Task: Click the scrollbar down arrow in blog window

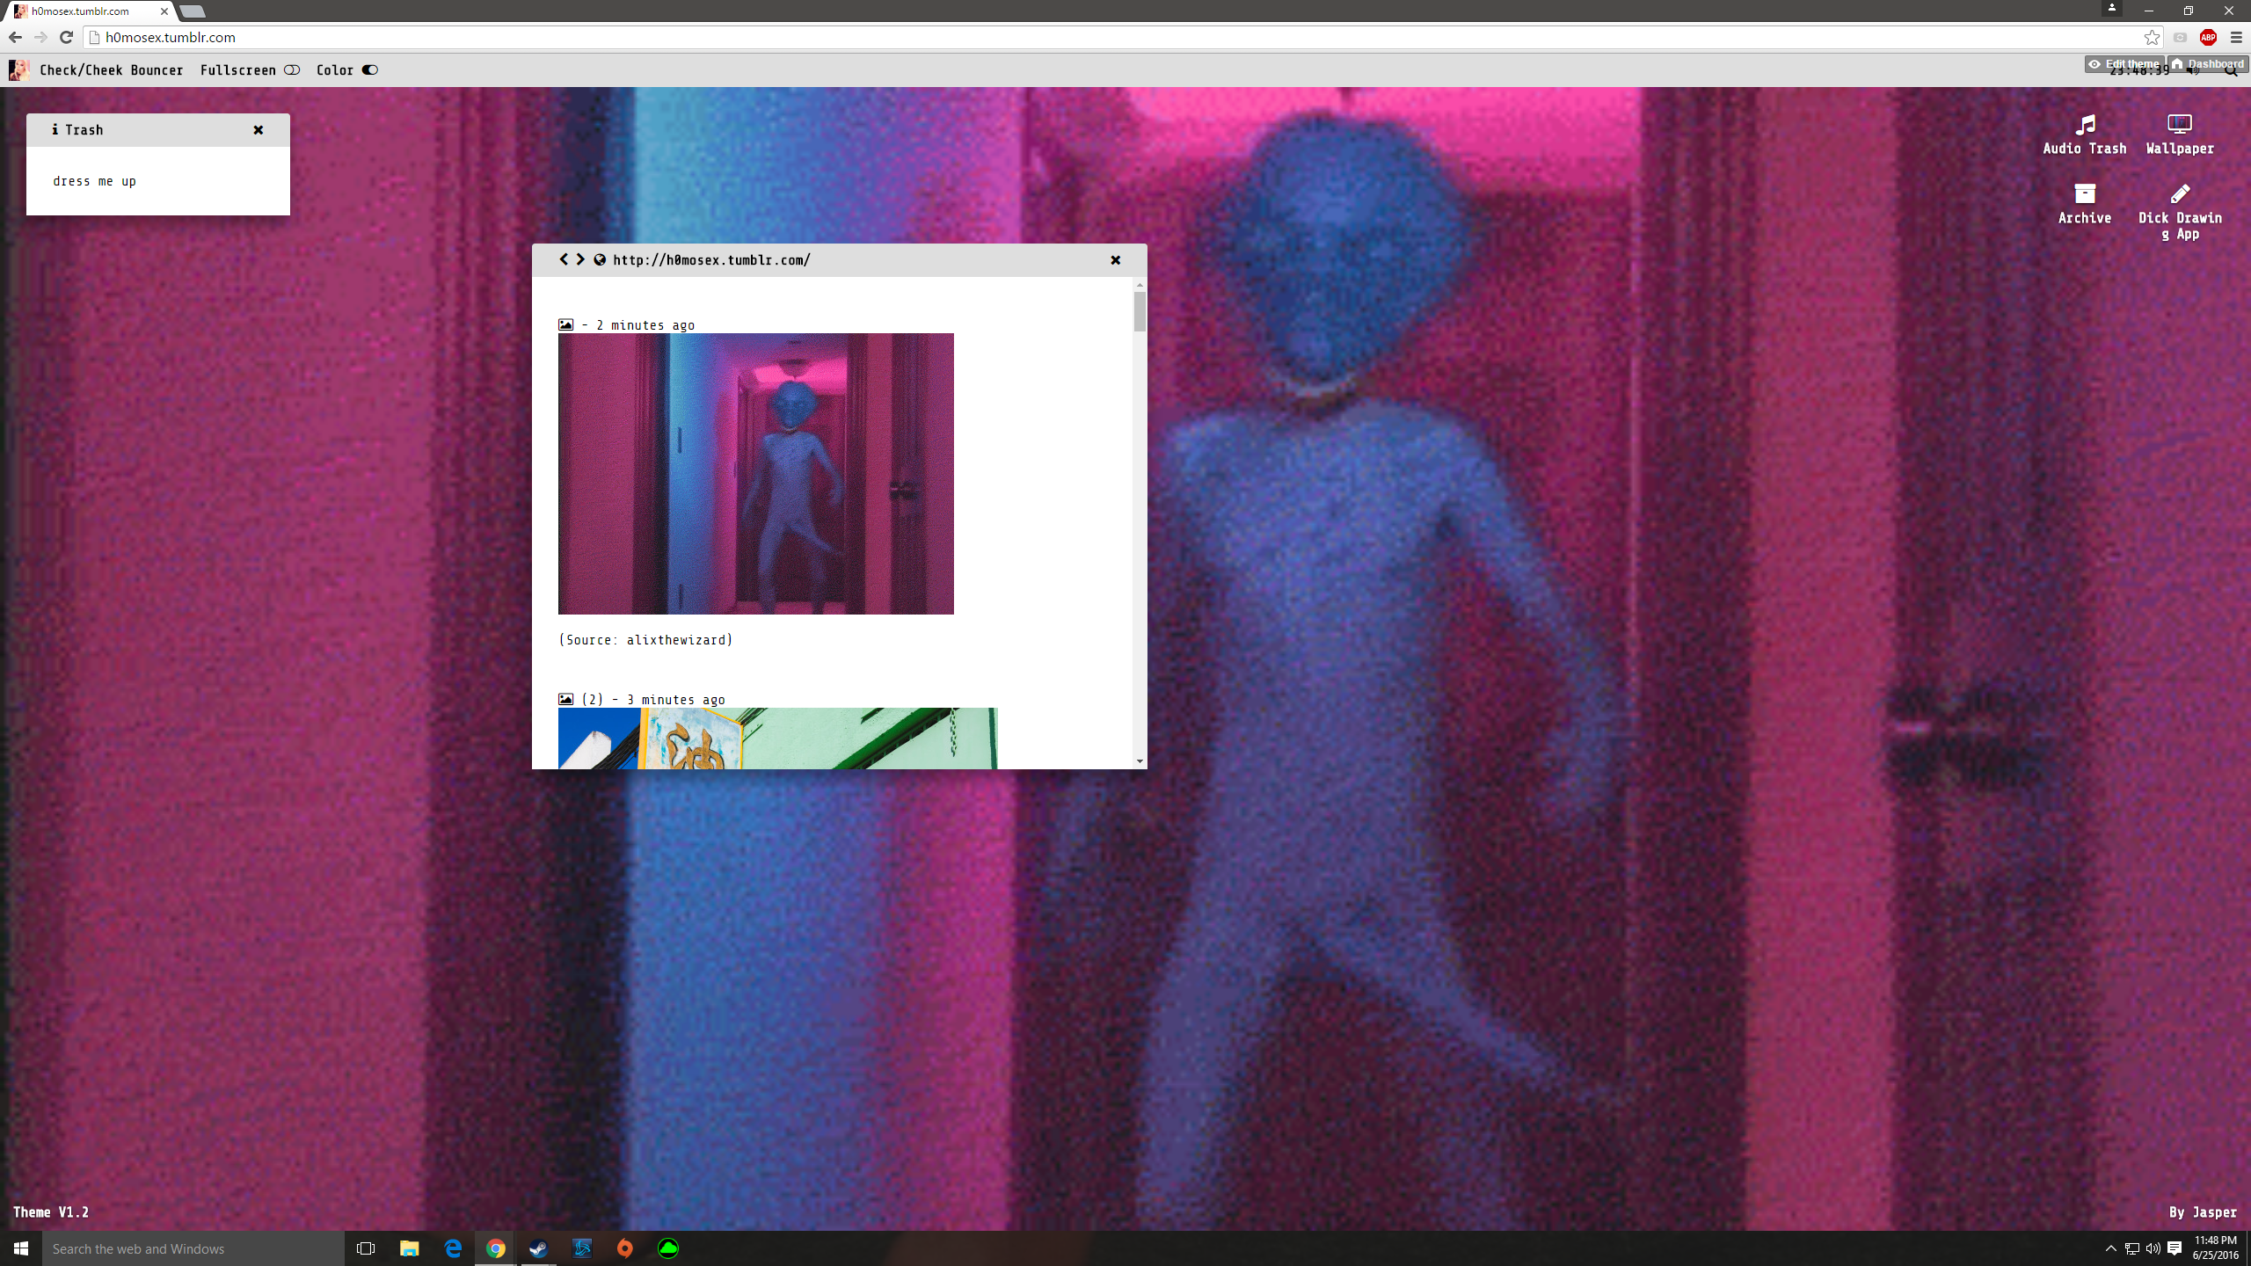Action: (1140, 761)
